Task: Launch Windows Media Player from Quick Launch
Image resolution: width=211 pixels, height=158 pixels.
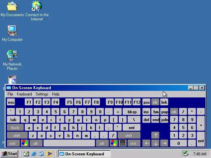Action: click(x=49, y=154)
